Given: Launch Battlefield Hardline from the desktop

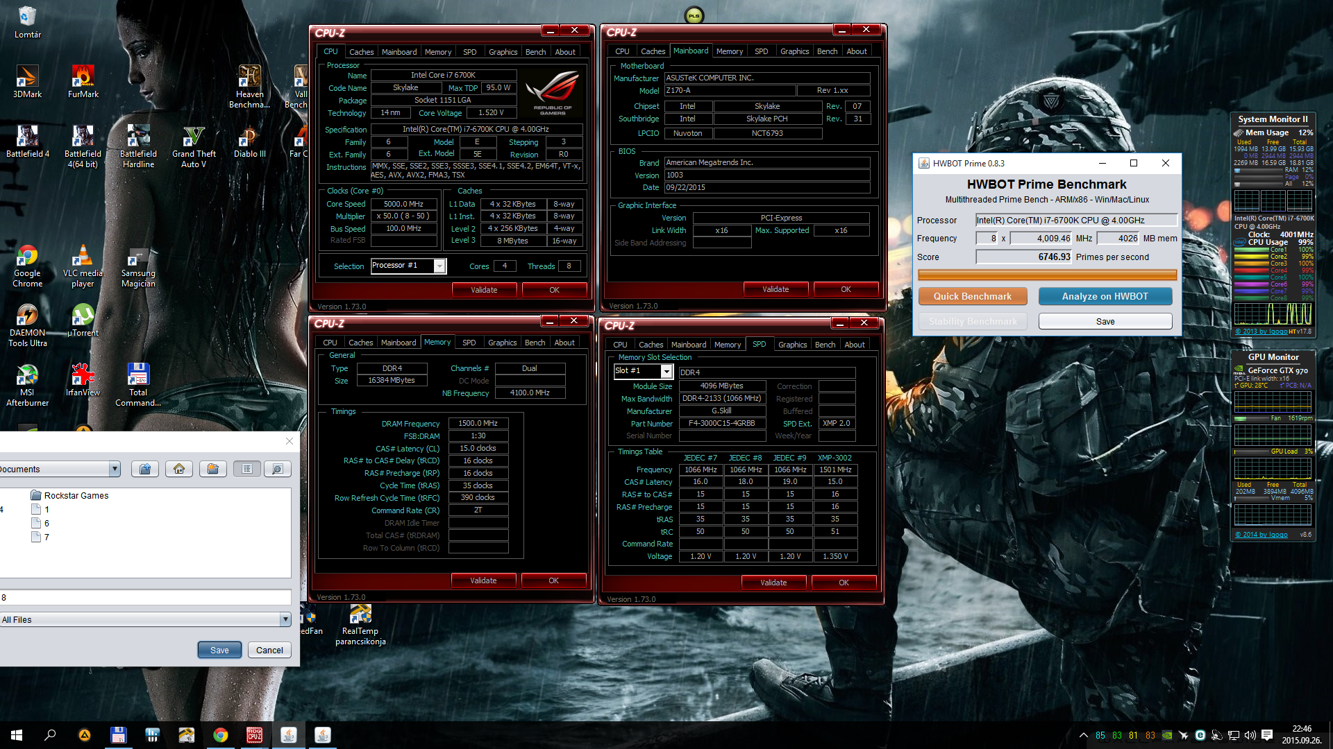Looking at the screenshot, I should (138, 146).
